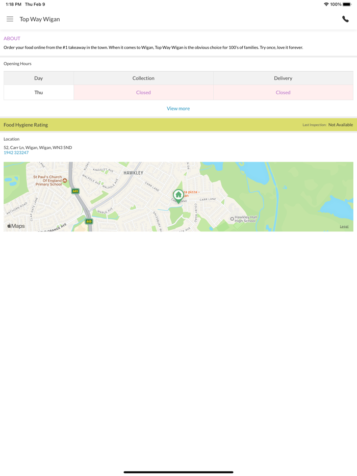Screen dimensions: 357x476
Task: Tap the Delivery Closed cell
Action: tap(283, 93)
